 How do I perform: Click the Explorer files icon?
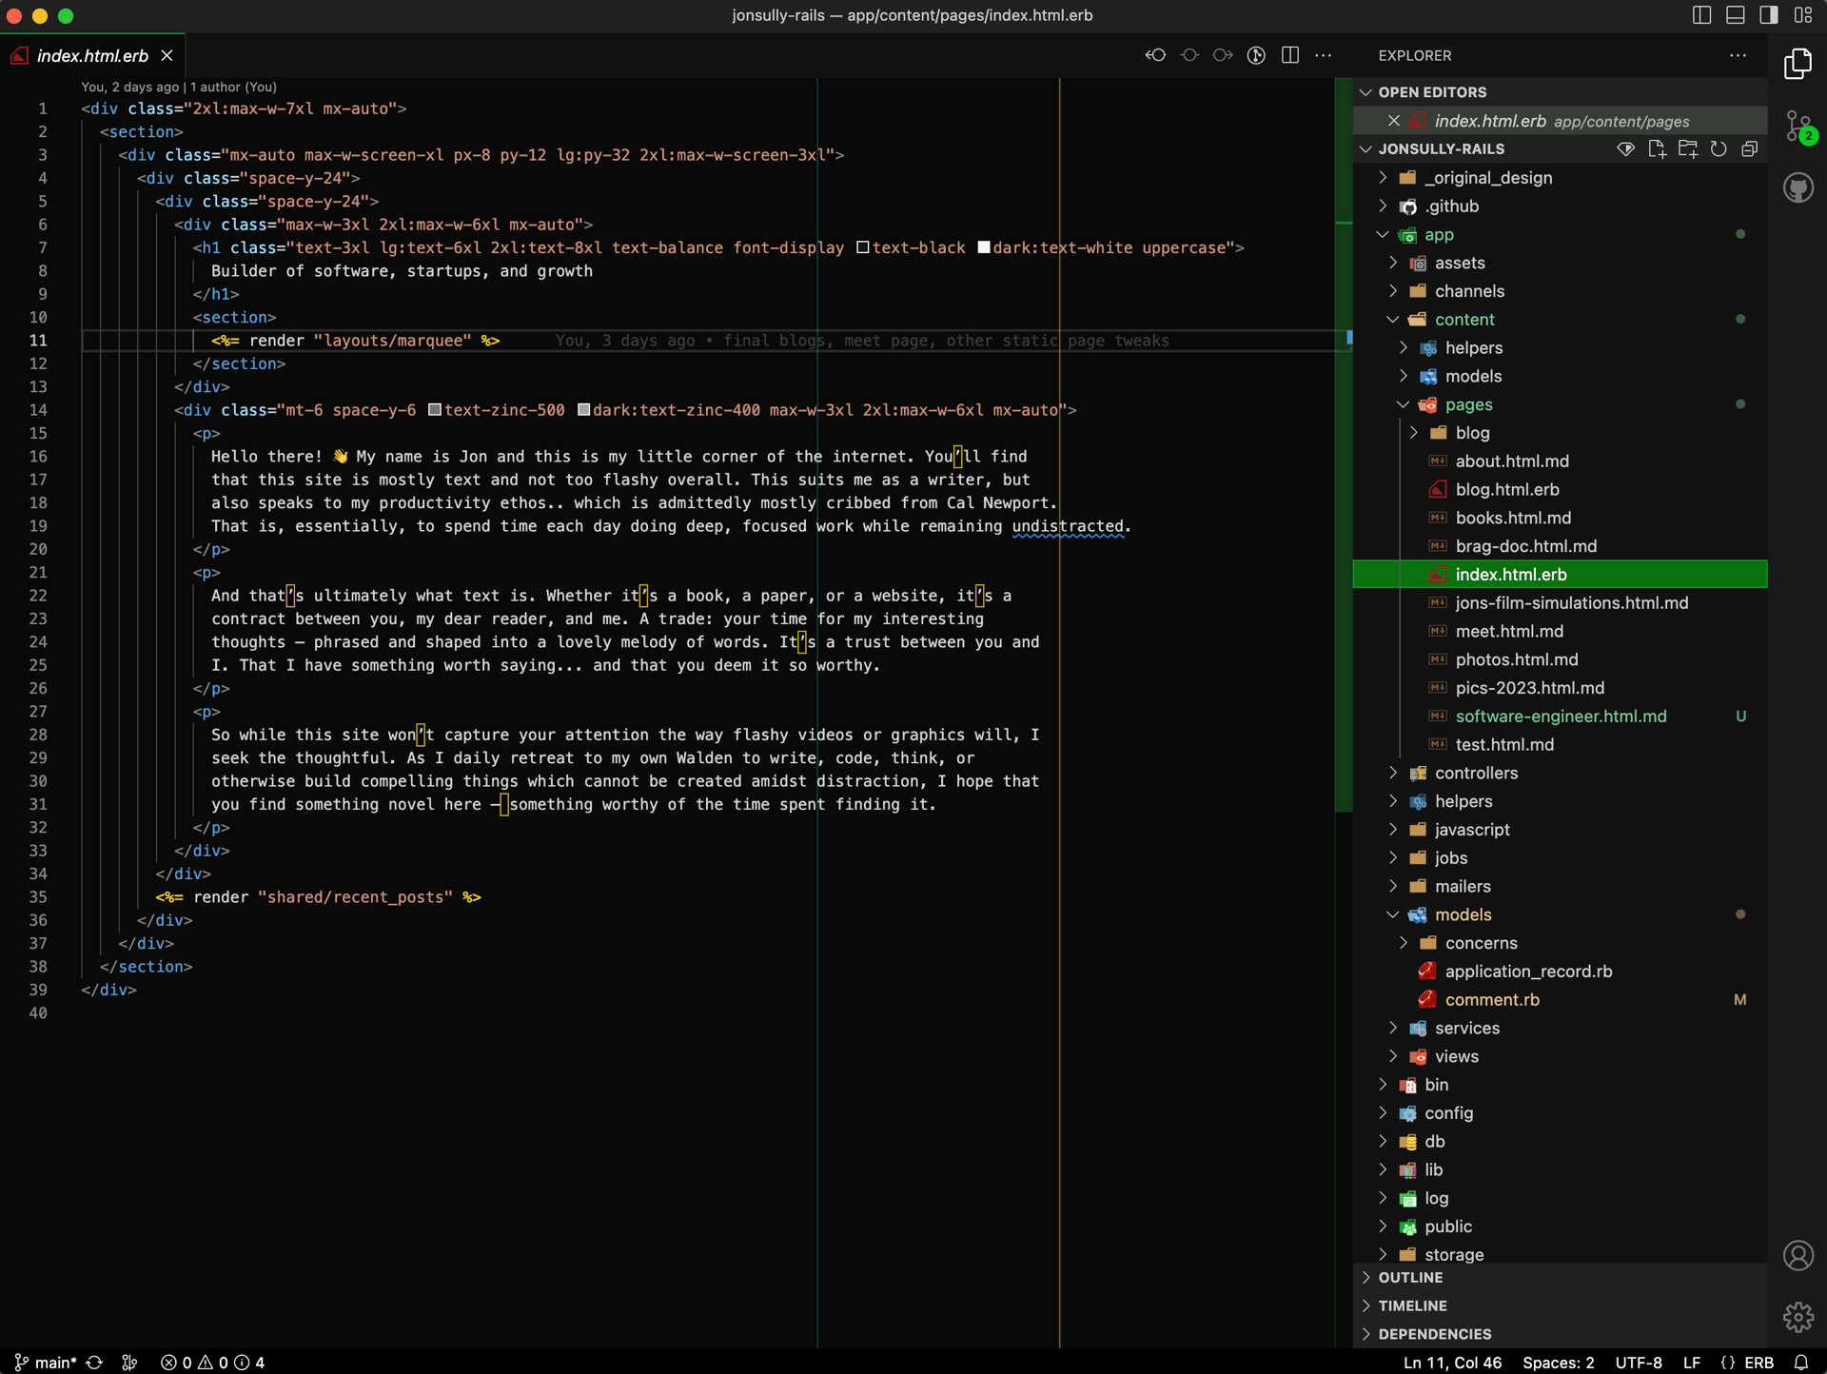coord(1798,65)
